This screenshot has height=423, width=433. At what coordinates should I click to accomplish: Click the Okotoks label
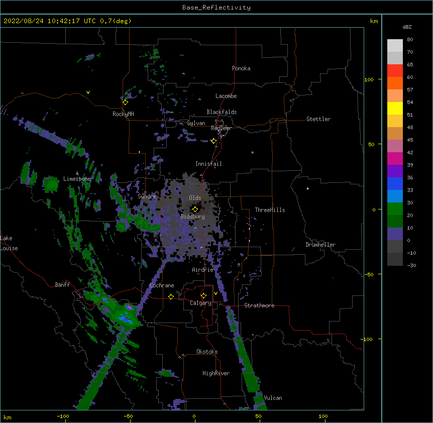click(x=207, y=352)
